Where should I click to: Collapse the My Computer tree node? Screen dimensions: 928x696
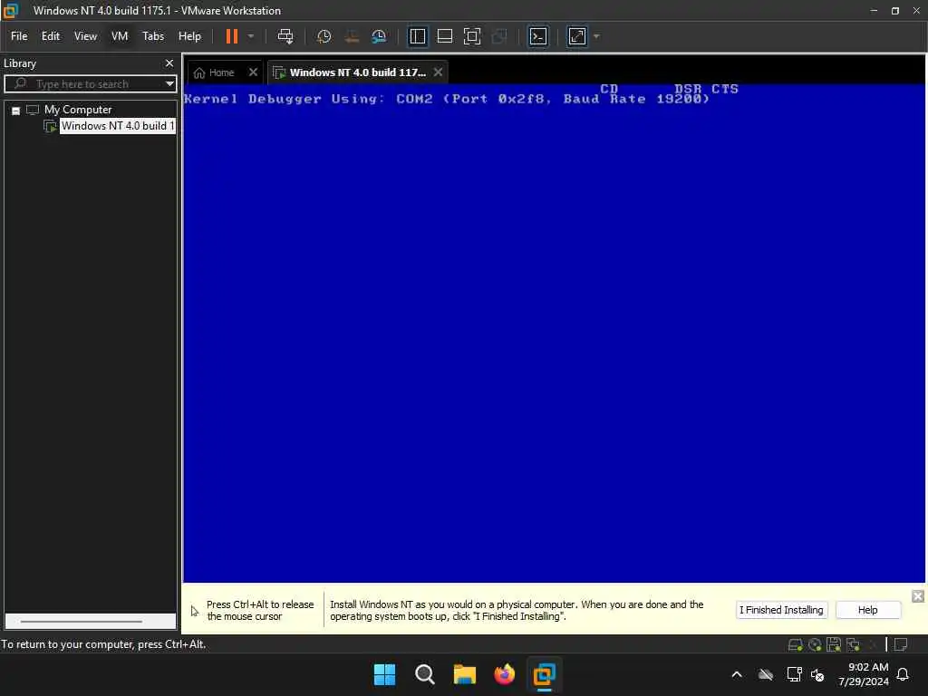click(16, 111)
